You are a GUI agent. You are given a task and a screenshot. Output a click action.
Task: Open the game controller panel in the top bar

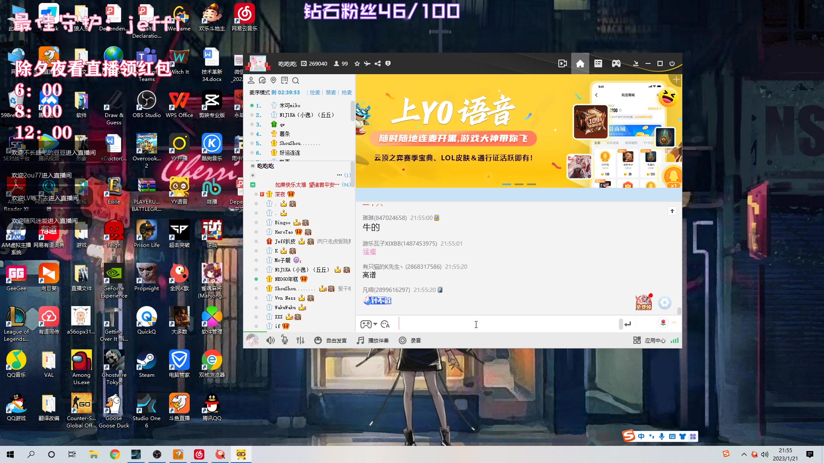[x=616, y=63]
